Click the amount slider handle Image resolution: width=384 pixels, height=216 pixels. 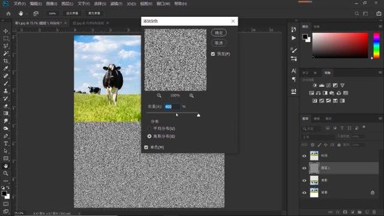[199, 115]
